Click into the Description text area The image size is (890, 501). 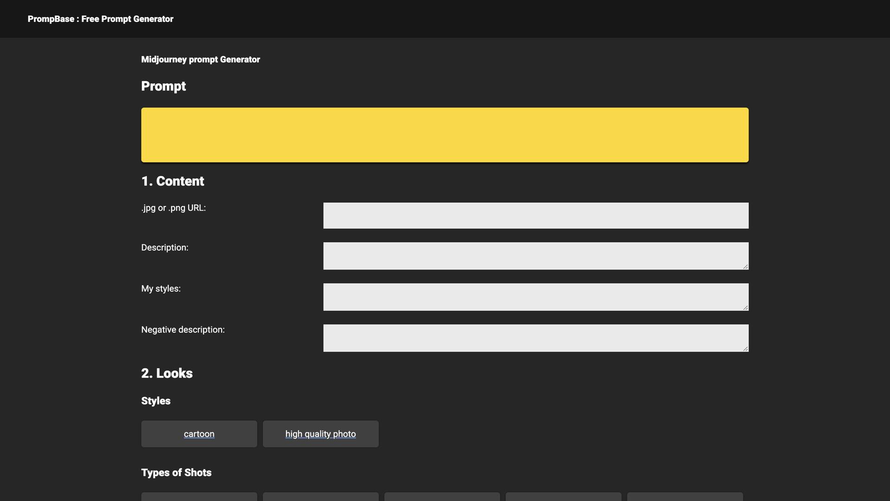535,256
